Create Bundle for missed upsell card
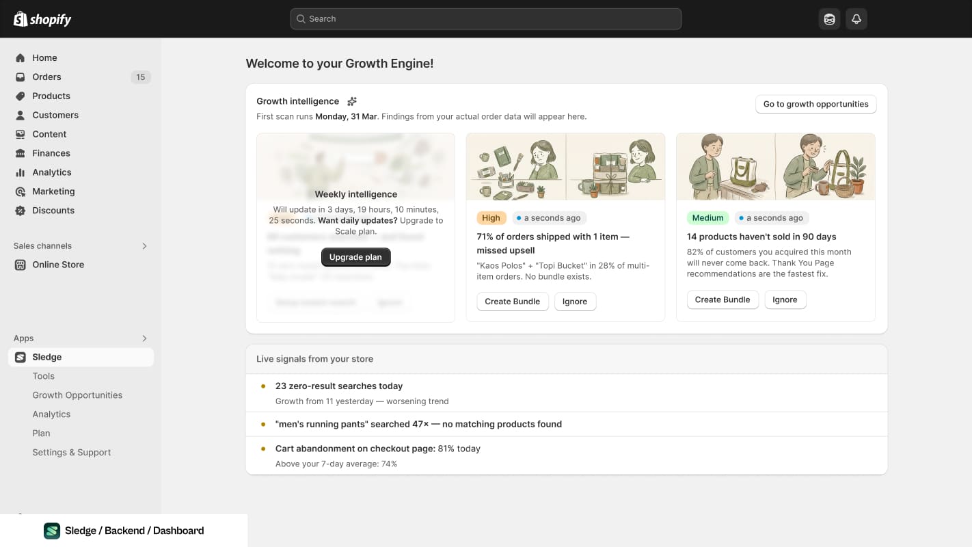Image resolution: width=972 pixels, height=547 pixels. pyautogui.click(x=513, y=302)
